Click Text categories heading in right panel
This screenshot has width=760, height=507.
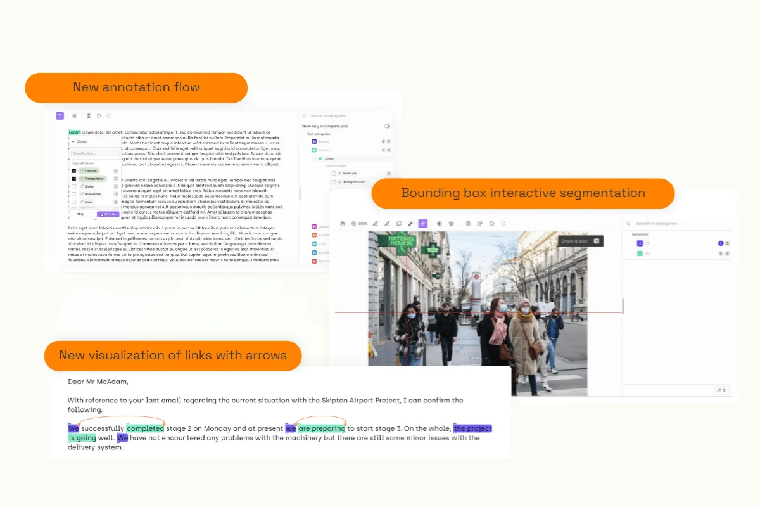click(x=319, y=134)
